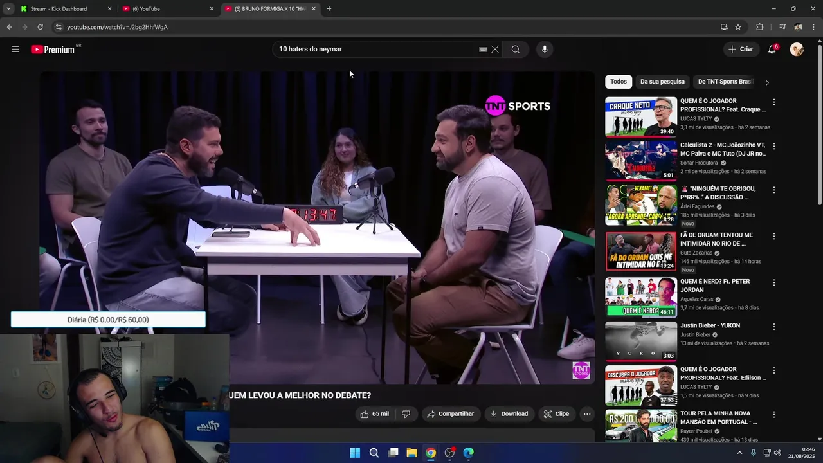The width and height of the screenshot is (823, 463).
Task: Click the Calculista 2 video thumbnail
Action: click(641, 161)
